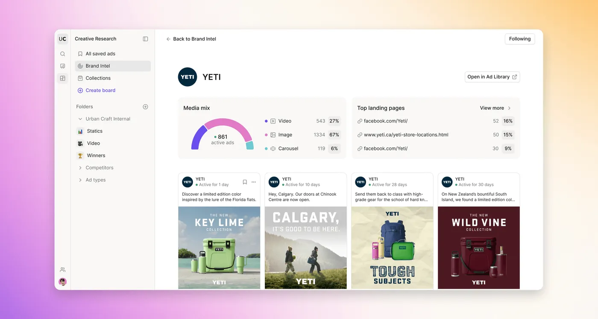Click the Carousel 6% percentage badge
Viewport: 598px width, 319px height.
tap(334, 149)
